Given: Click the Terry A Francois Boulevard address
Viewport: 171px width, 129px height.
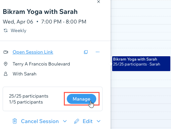Looking at the screenshot, I should coord(41,64).
